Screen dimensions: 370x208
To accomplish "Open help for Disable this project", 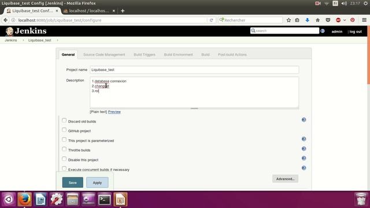I will (x=304, y=158).
